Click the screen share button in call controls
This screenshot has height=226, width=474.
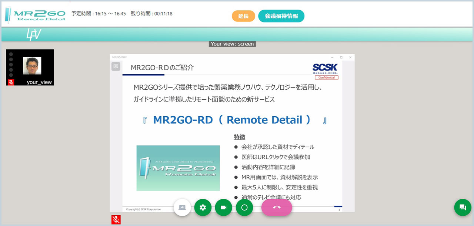tap(182, 208)
